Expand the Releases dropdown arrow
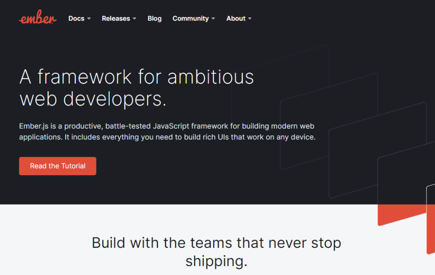Screen dimensions: 435x275 135,19
